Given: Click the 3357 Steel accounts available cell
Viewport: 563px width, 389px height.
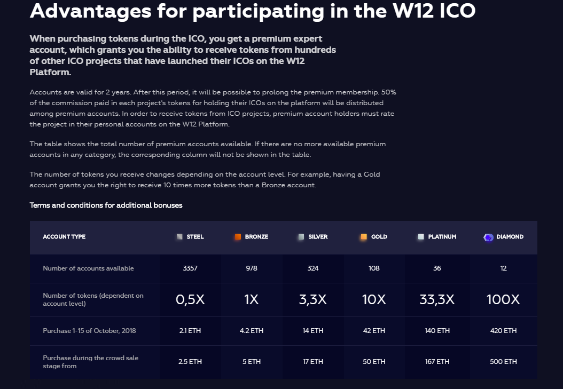Looking at the screenshot, I should pyautogui.click(x=190, y=268).
